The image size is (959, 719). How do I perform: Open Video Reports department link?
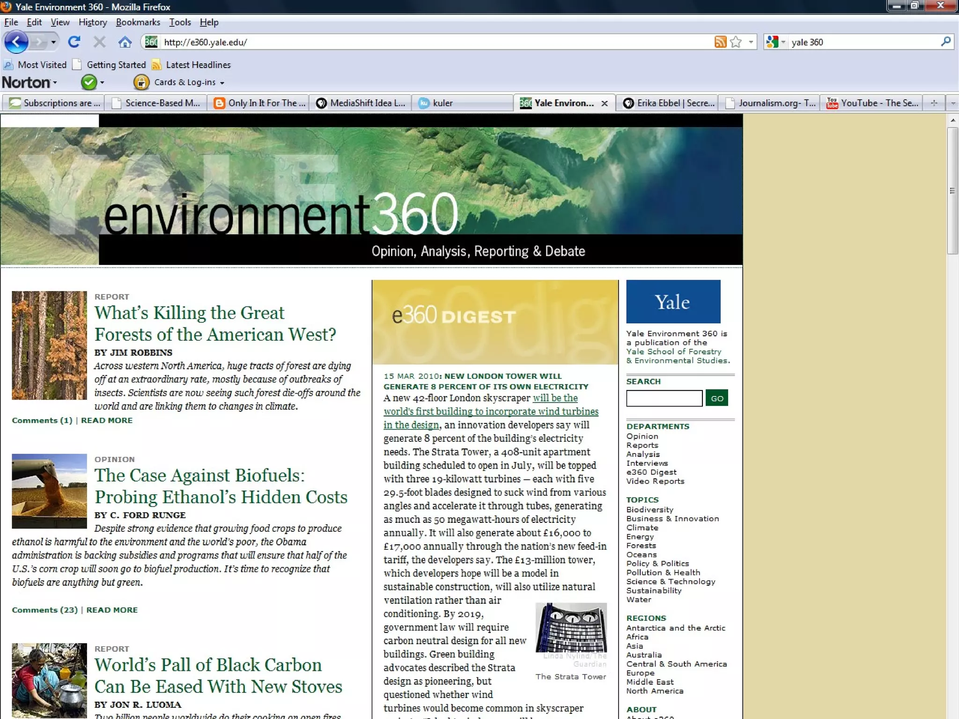pyautogui.click(x=655, y=481)
